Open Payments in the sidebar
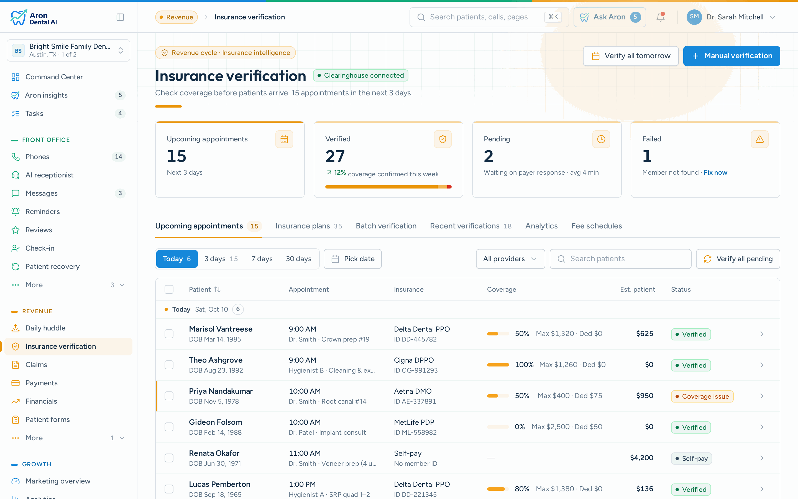798x499 pixels. 69,383
